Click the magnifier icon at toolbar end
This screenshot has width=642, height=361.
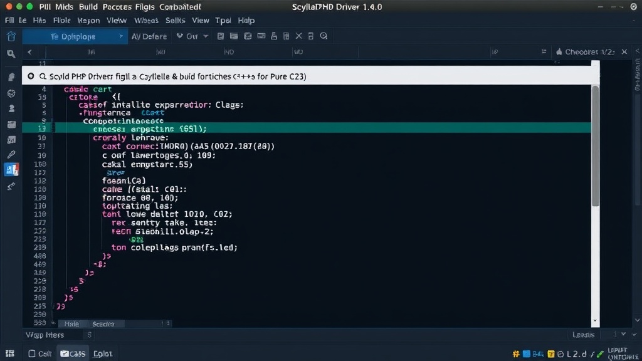(x=324, y=36)
